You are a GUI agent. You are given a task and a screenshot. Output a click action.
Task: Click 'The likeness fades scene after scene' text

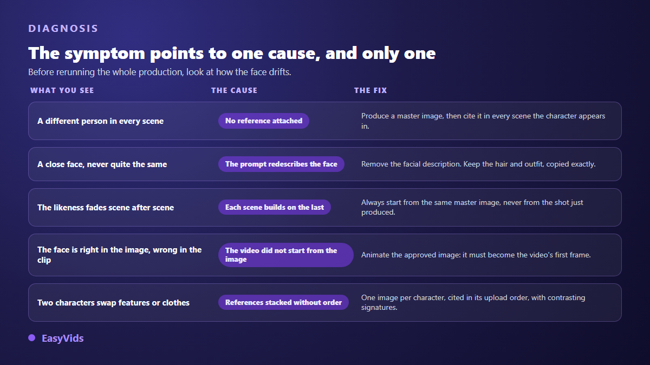[106, 208]
